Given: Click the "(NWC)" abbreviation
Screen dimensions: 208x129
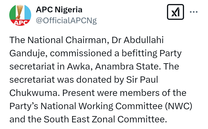Looking at the screenshot, I should [179, 106].
